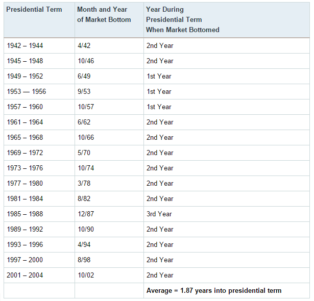Click the Average = 1.87 years summary cell
The image size is (314, 301).
[x=213, y=290]
